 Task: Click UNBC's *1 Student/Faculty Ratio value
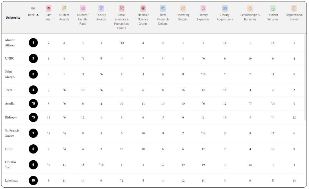pyautogui.click(x=83, y=58)
